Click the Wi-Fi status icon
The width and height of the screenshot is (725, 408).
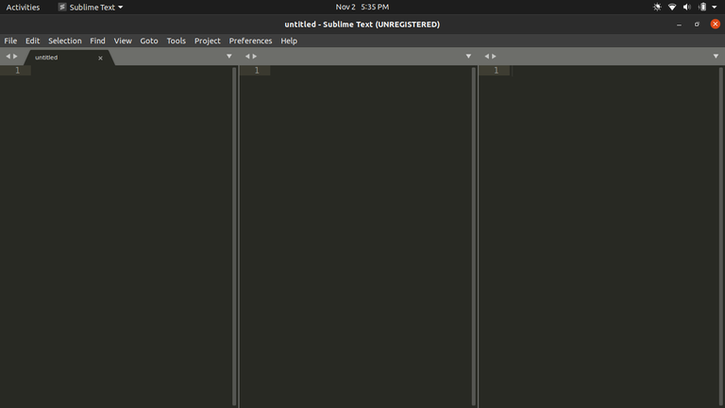[x=672, y=7]
